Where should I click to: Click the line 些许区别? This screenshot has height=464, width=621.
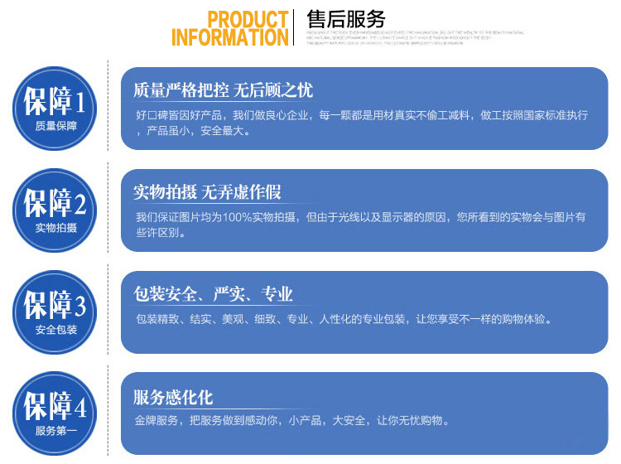click(x=161, y=233)
